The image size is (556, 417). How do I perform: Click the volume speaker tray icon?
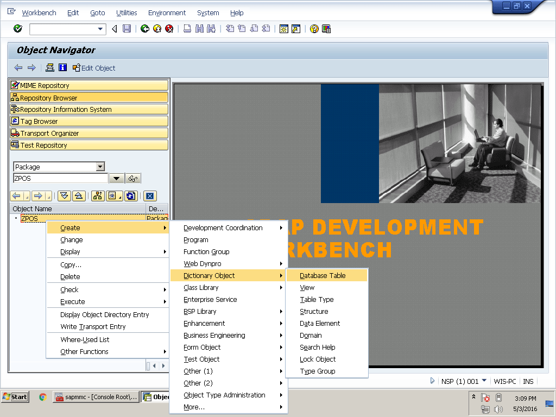(x=498, y=409)
